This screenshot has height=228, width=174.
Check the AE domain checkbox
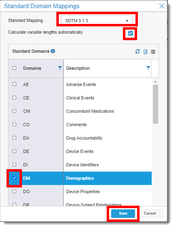(14, 84)
